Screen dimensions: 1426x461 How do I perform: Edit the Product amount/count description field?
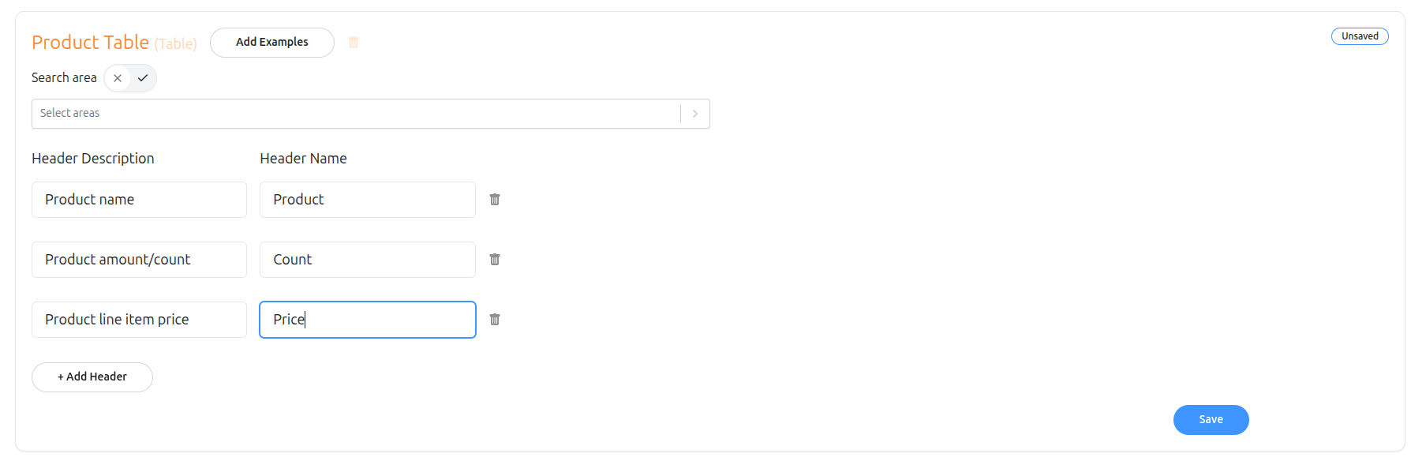pos(139,260)
